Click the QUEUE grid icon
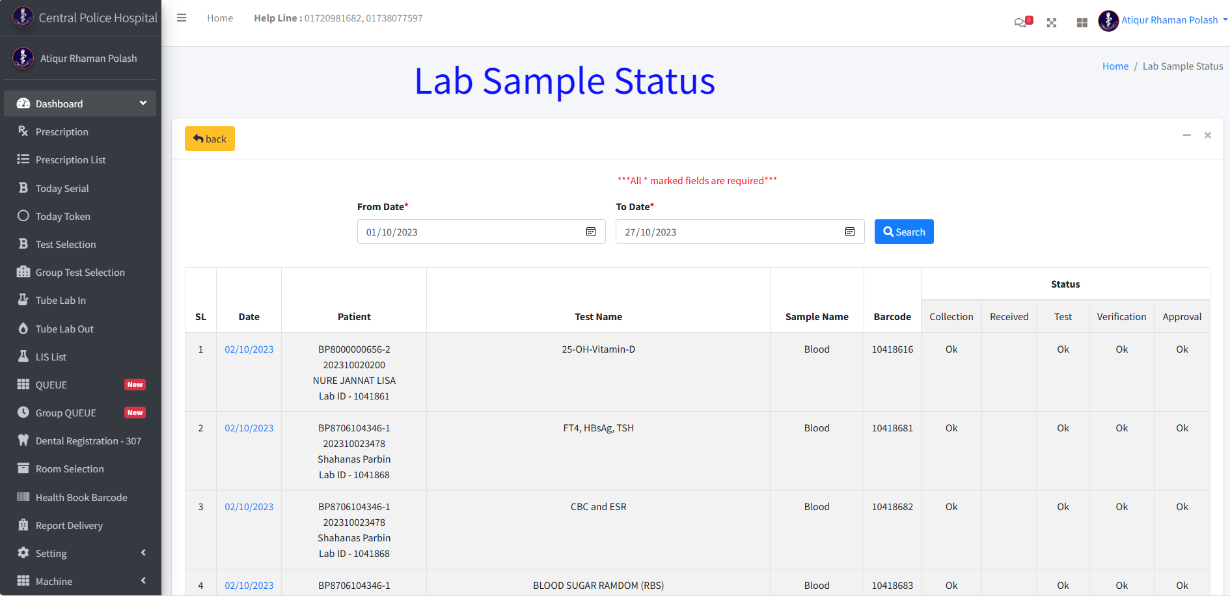 [x=23, y=385]
